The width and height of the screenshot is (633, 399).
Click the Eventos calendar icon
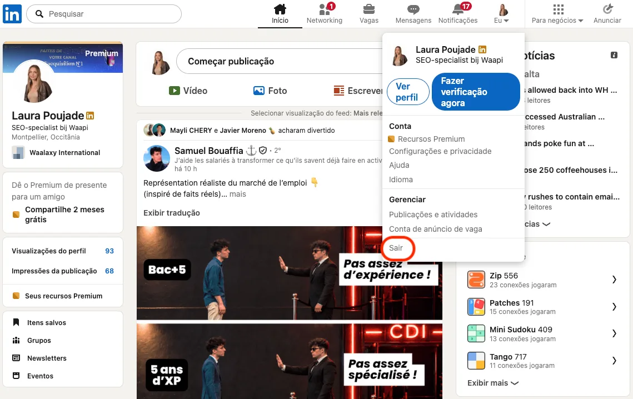pyautogui.click(x=16, y=376)
